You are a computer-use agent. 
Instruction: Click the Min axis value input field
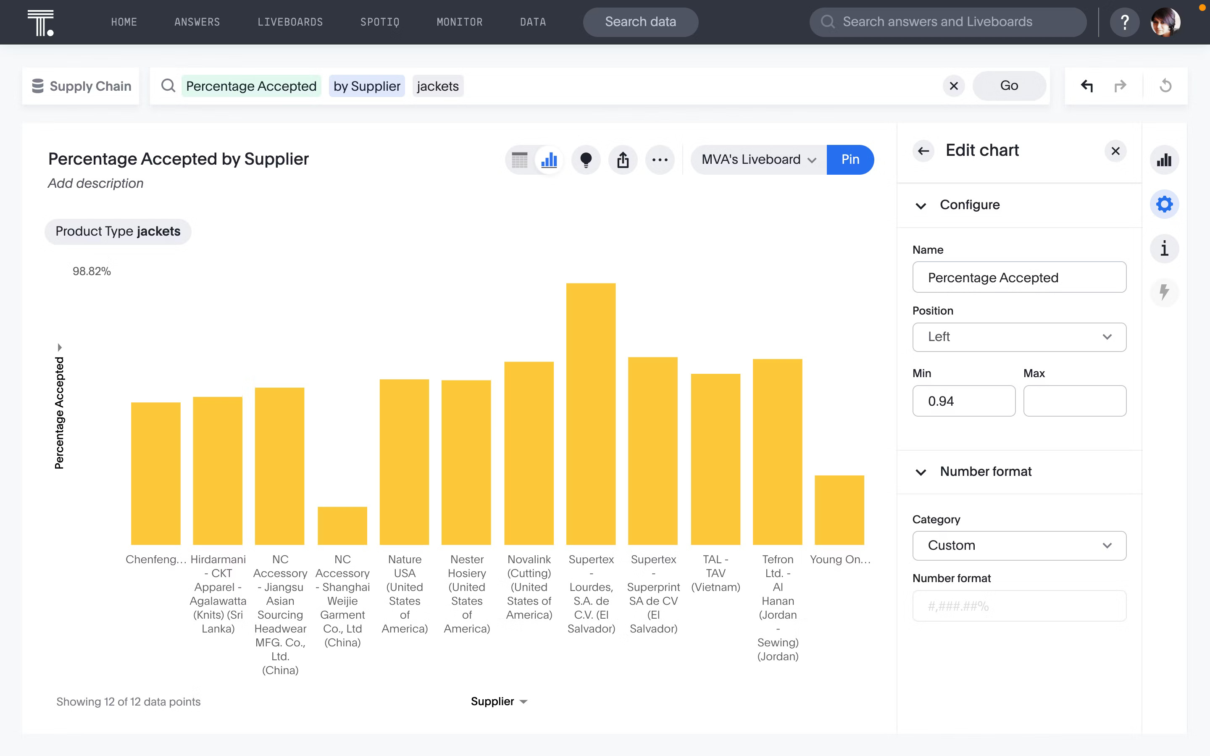[x=963, y=401]
